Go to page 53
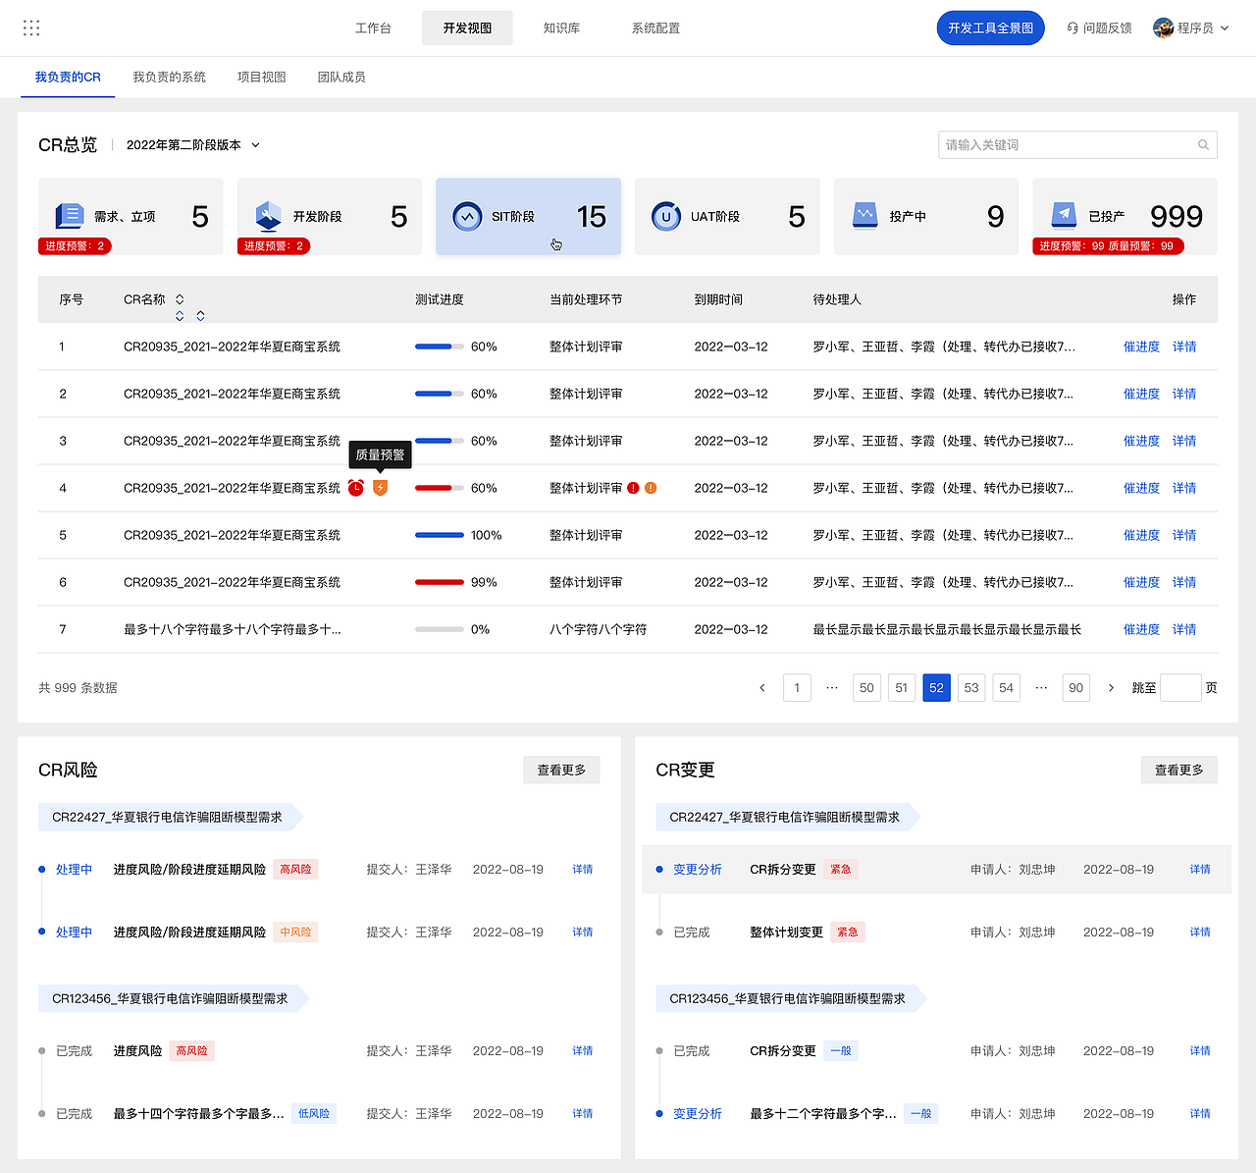This screenshot has height=1173, width=1256. coord(971,688)
